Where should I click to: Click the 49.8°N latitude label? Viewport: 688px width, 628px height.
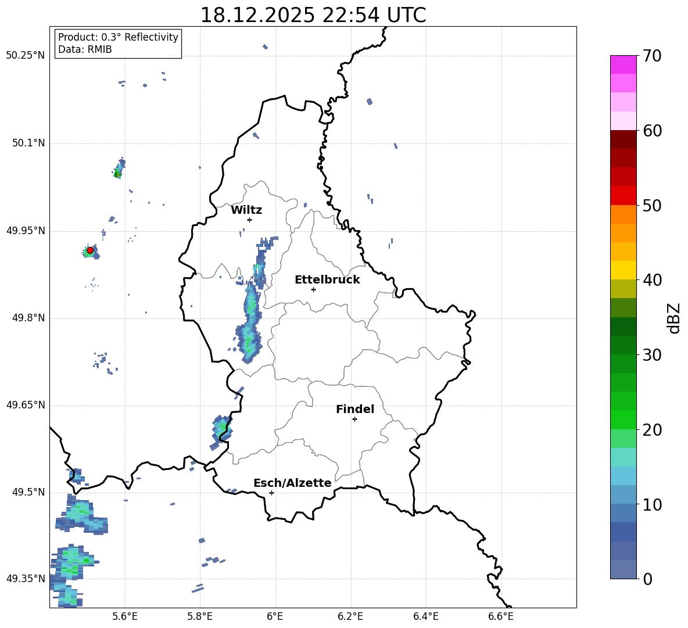coord(28,318)
